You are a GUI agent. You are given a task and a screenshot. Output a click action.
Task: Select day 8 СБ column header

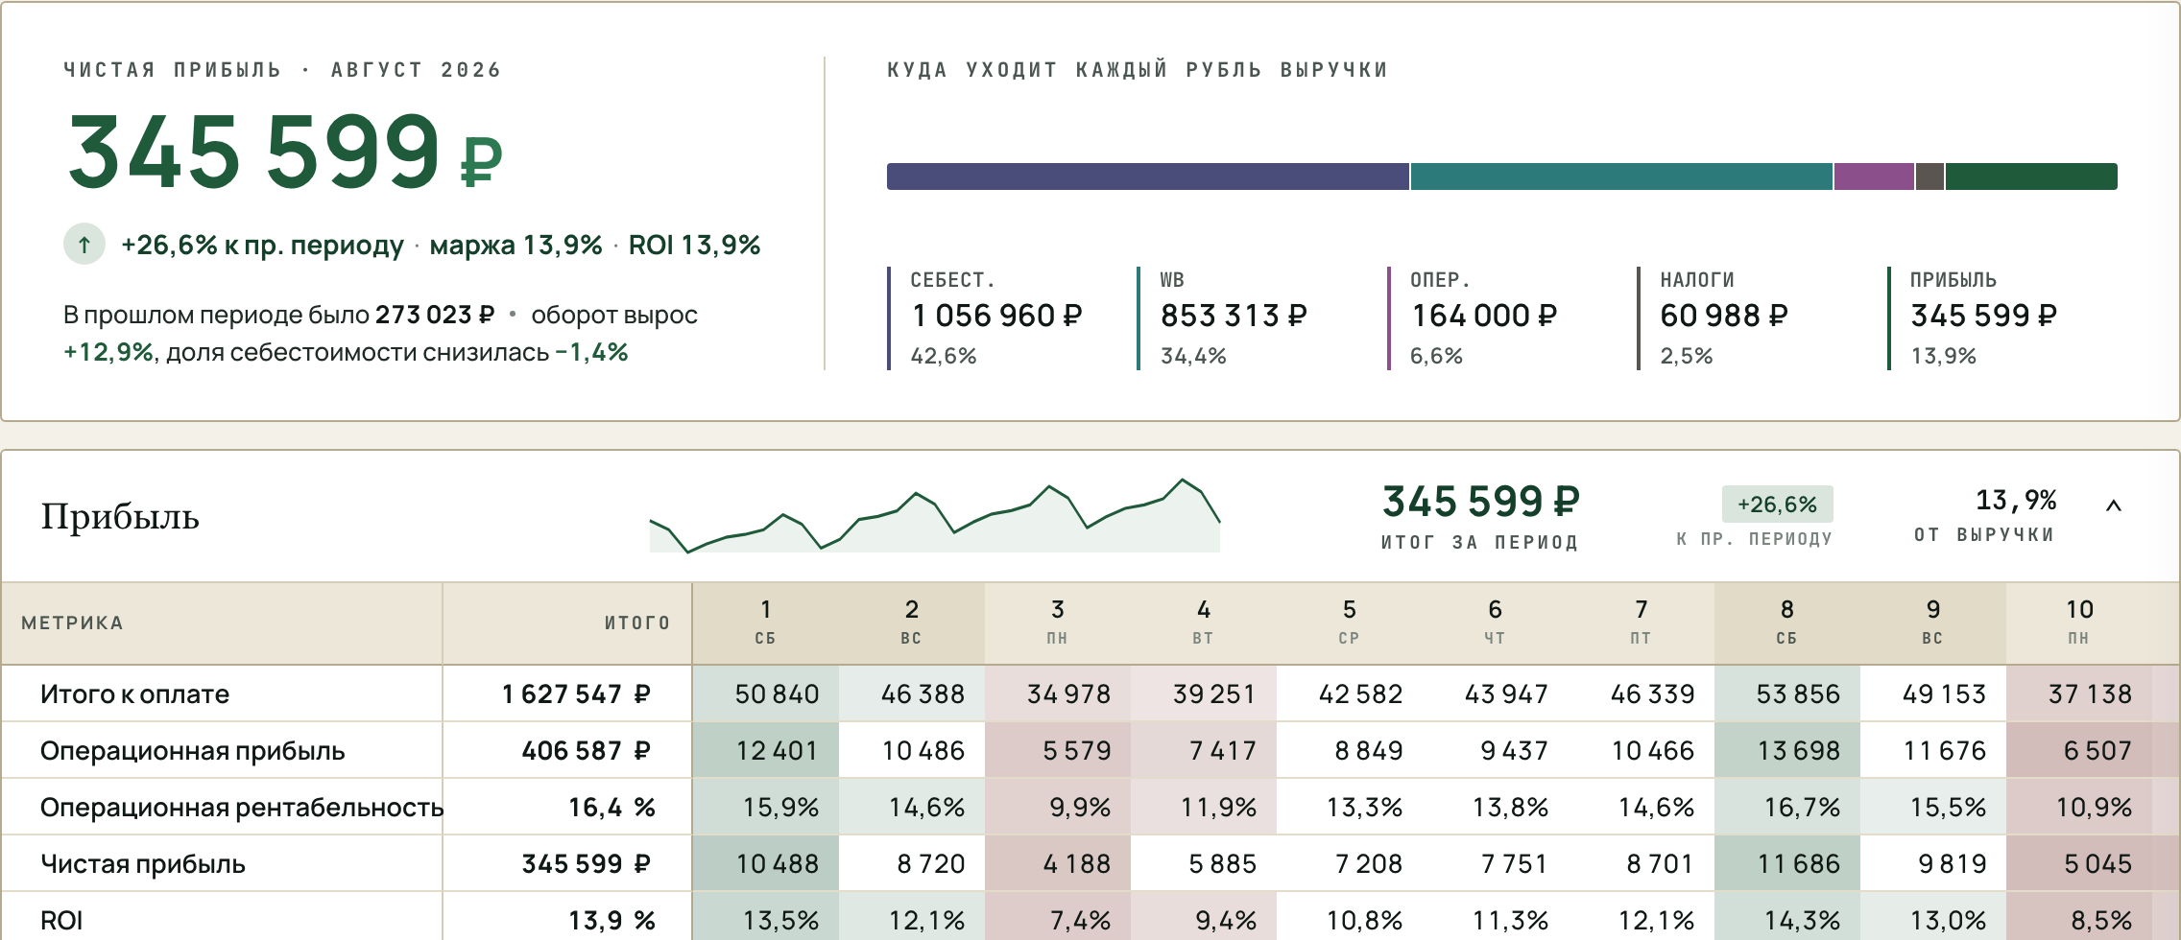pos(1786,623)
